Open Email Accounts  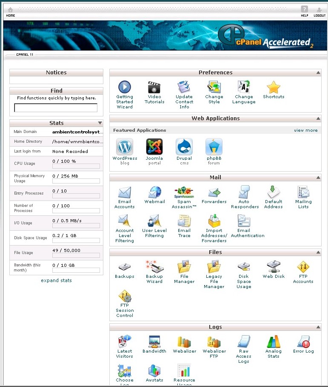coord(125,198)
